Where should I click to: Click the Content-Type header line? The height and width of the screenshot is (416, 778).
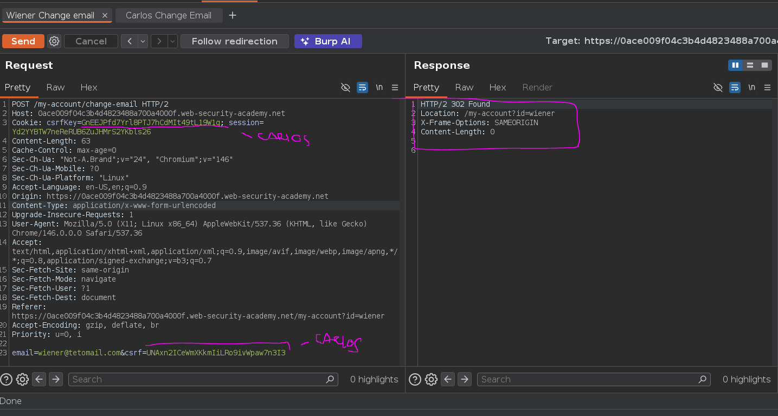(114, 205)
